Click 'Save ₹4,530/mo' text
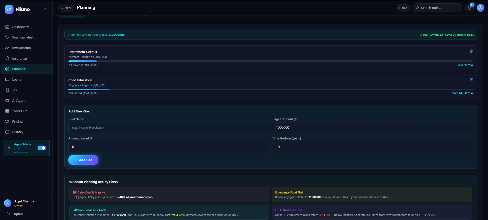This screenshot has width=488, height=220. coord(462,93)
